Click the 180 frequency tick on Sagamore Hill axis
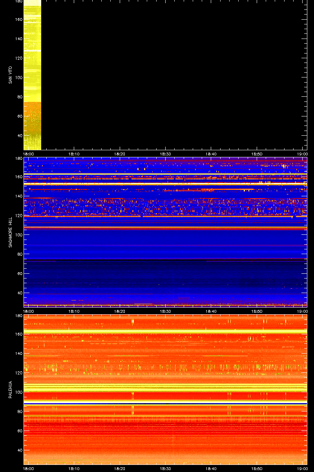The image size is (314, 472). tap(18, 159)
